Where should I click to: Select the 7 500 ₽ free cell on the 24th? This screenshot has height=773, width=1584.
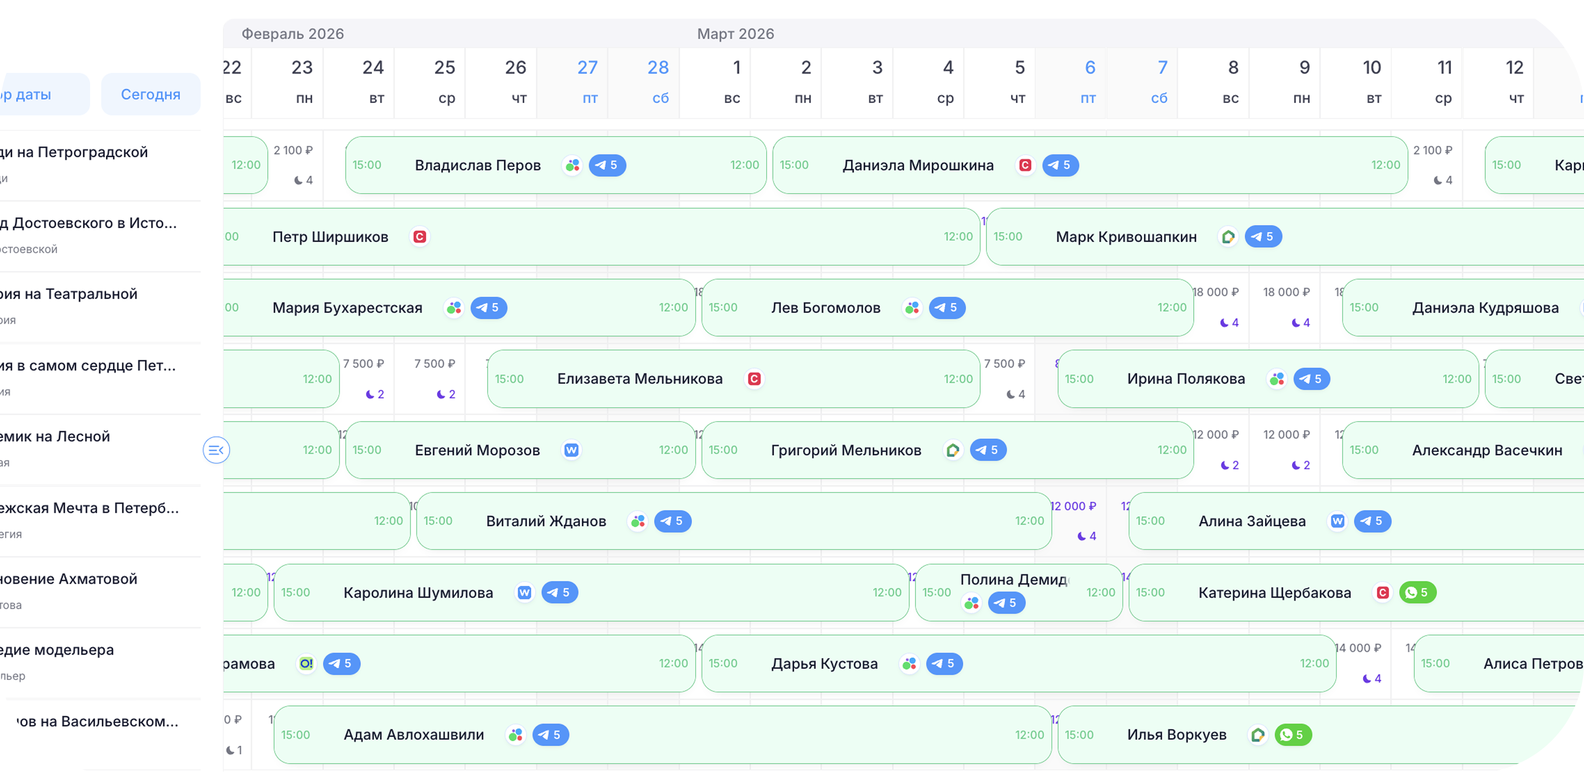point(363,379)
